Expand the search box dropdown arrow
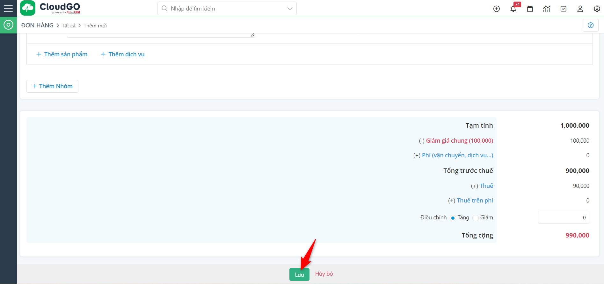This screenshot has width=604, height=284. point(290,9)
